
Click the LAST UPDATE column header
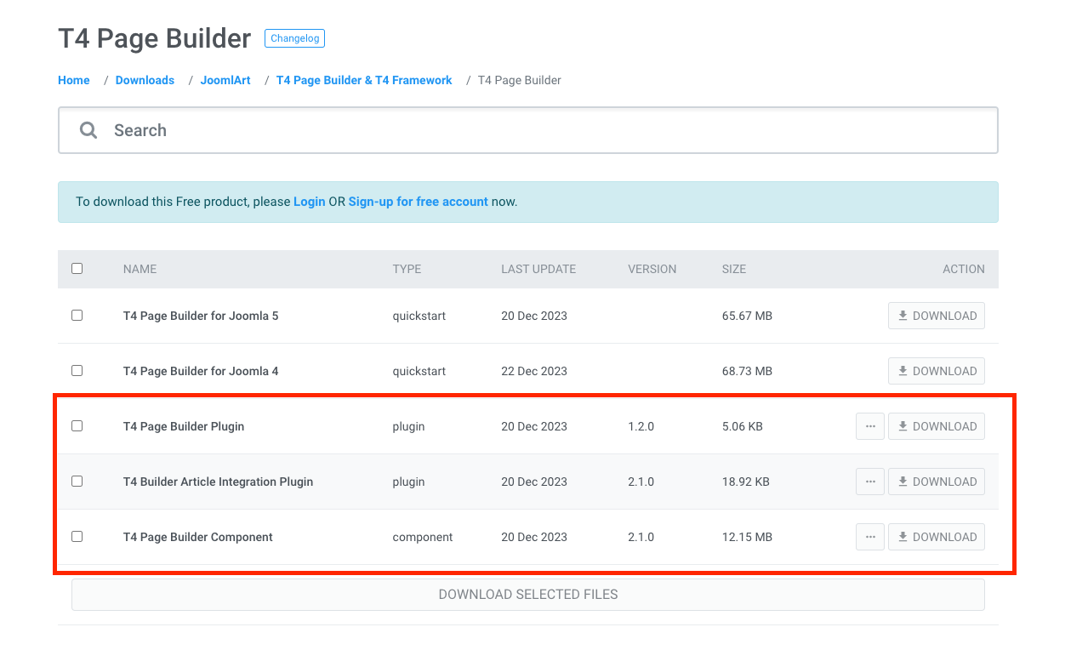pos(538,269)
